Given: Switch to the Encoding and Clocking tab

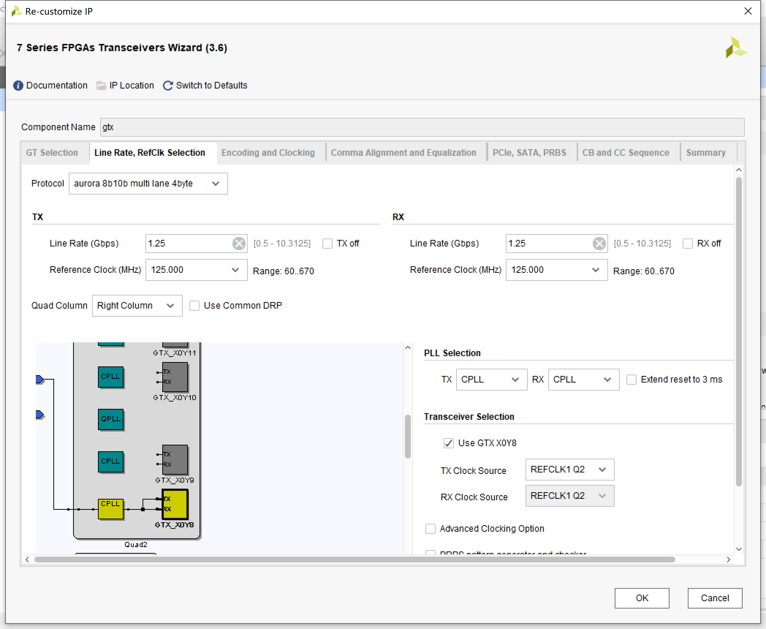Looking at the screenshot, I should pos(268,153).
